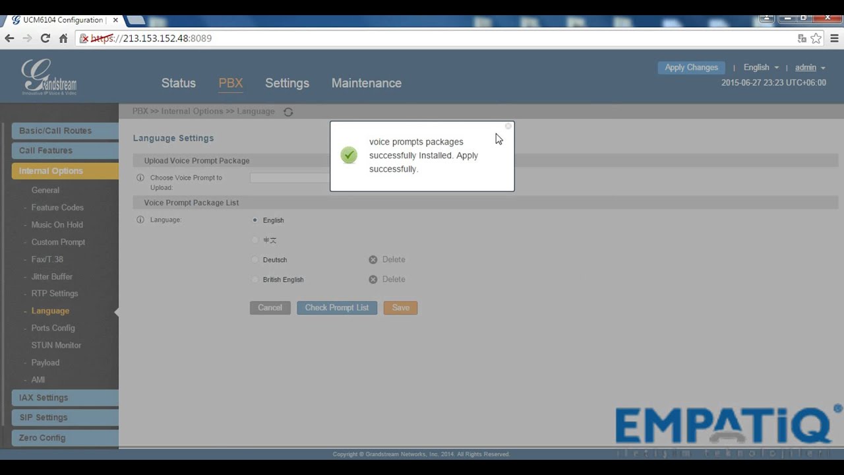Reload the page with the refresh icon
844x475 pixels.
pyautogui.click(x=45, y=38)
